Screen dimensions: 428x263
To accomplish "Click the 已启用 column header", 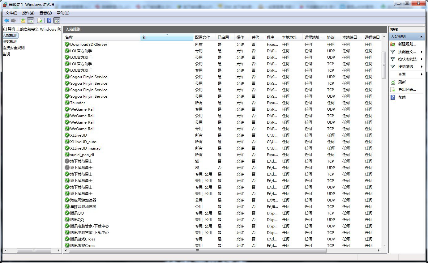I will click(225, 37).
